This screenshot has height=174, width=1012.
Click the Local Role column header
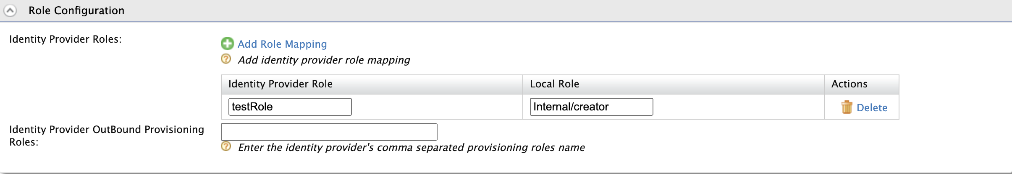pyautogui.click(x=554, y=84)
